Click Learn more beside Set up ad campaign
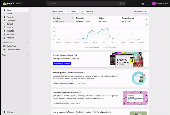The height and width of the screenshot is (115, 170). click(75, 103)
